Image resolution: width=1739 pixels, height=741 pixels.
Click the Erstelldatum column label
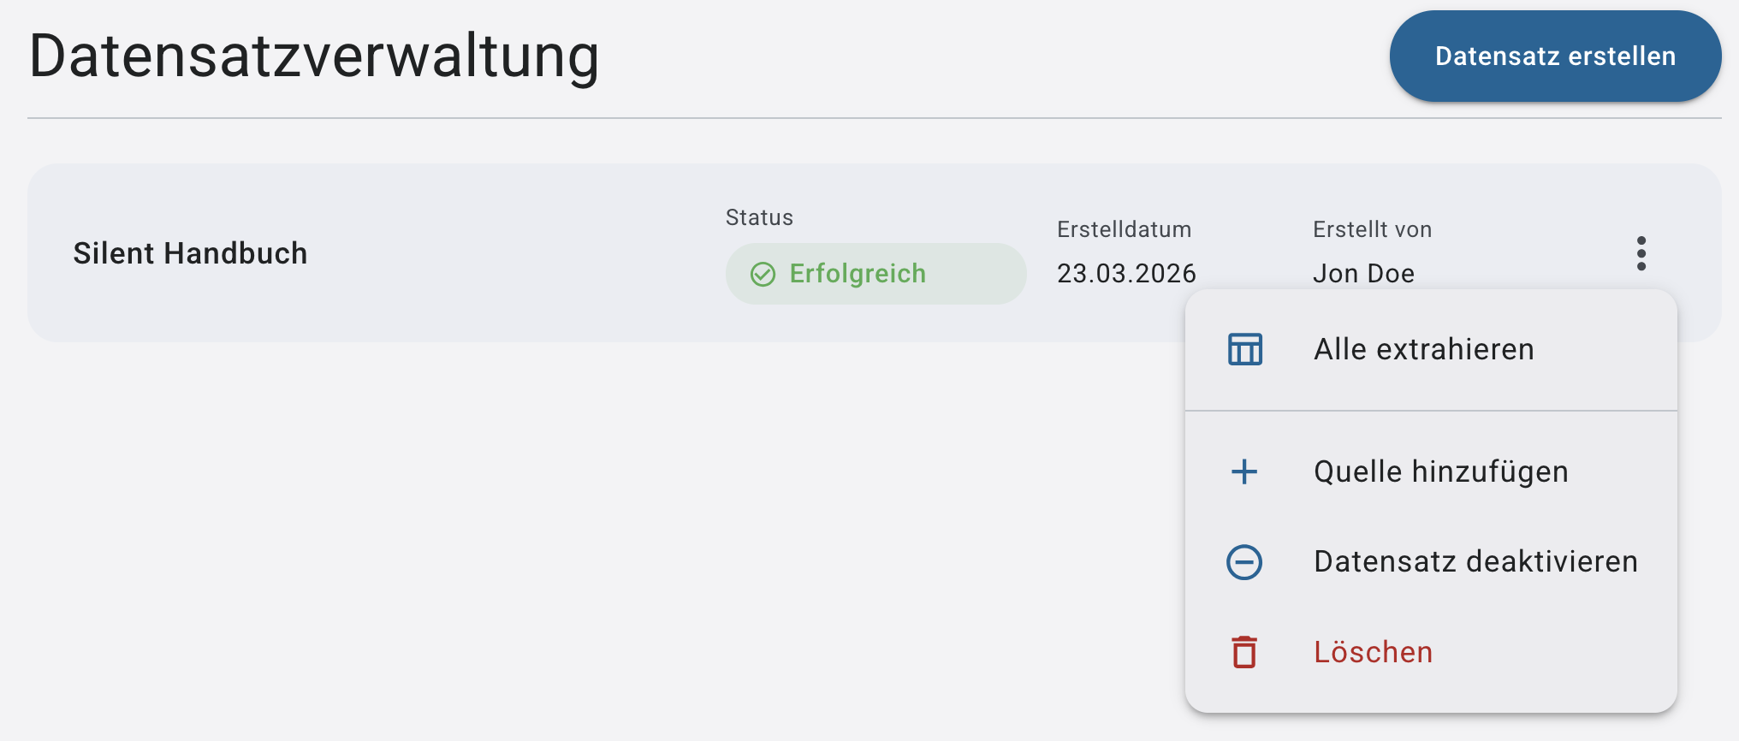click(1124, 229)
